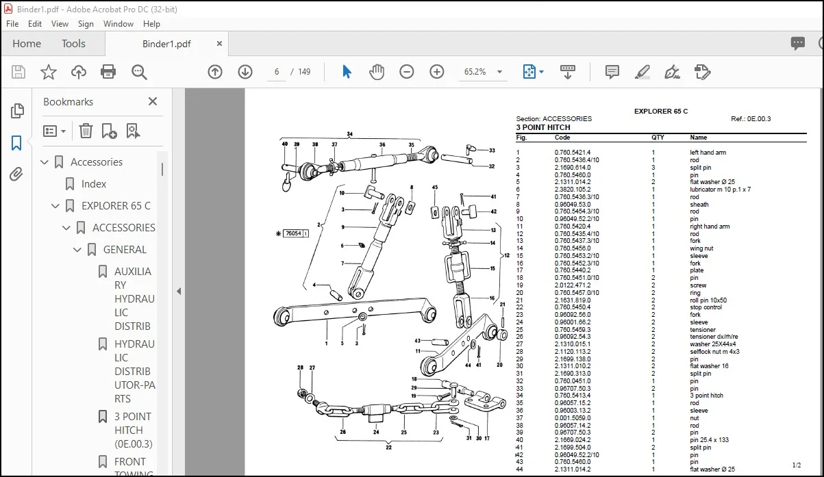Select the Hand pan tool
Screen dimensions: 824x477
(377, 72)
